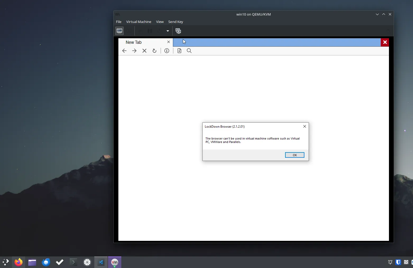
Task: Go back using the left arrow icon
Action: click(x=124, y=51)
